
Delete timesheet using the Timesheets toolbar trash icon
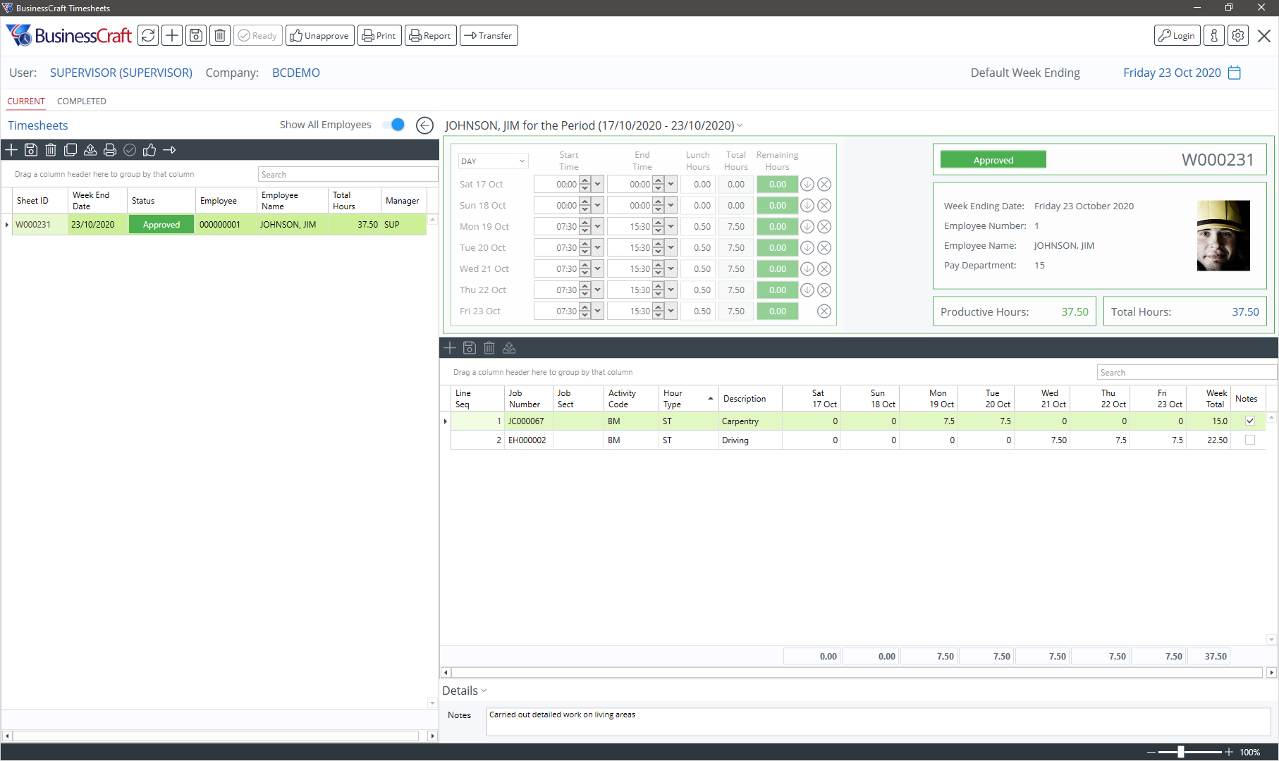(51, 150)
